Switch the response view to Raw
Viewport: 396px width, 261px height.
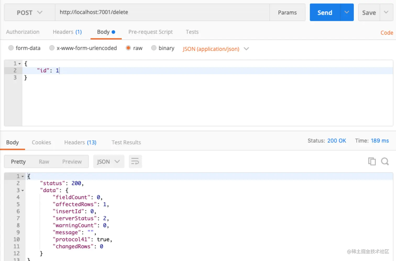click(44, 162)
